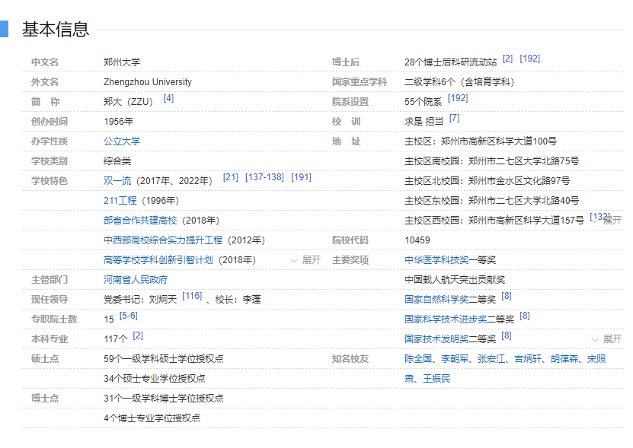Open alumnus 王振民's page

pos(436,379)
